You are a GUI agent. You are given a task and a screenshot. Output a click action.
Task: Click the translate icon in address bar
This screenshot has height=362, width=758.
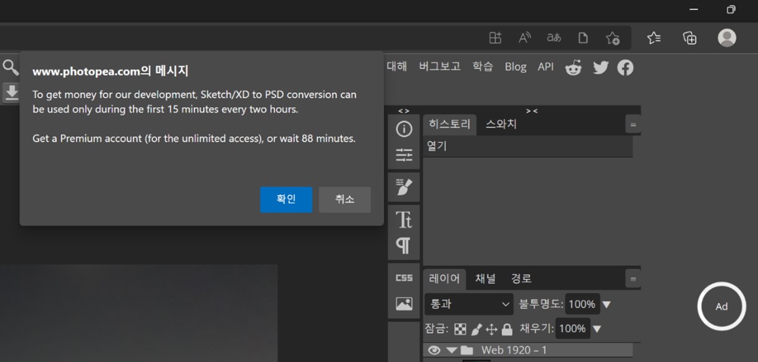[x=554, y=38]
